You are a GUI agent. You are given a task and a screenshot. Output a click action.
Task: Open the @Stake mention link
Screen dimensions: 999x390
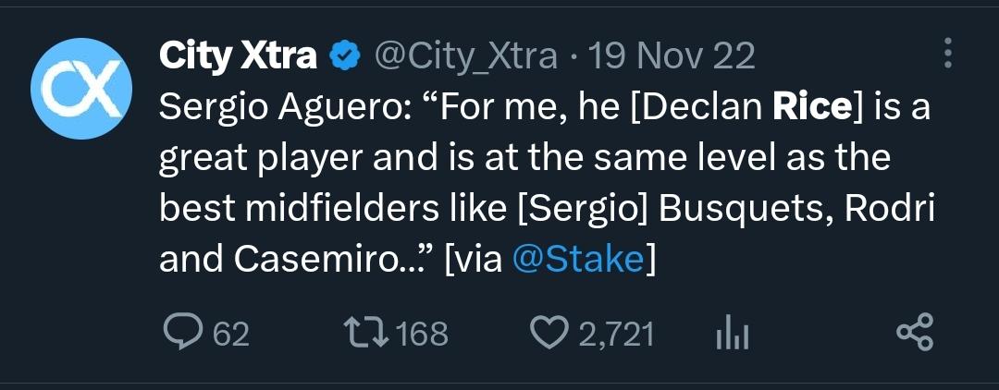pyautogui.click(x=576, y=260)
